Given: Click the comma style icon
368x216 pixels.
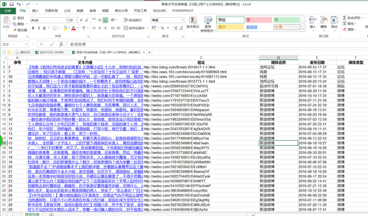Looking at the screenshot, I should [168, 28].
